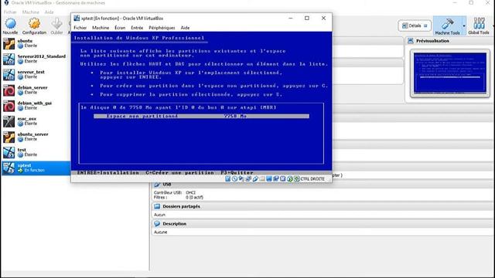Collapse the Description section header
Image resolution: width=495 pixels, height=278 pixels.
point(322,224)
